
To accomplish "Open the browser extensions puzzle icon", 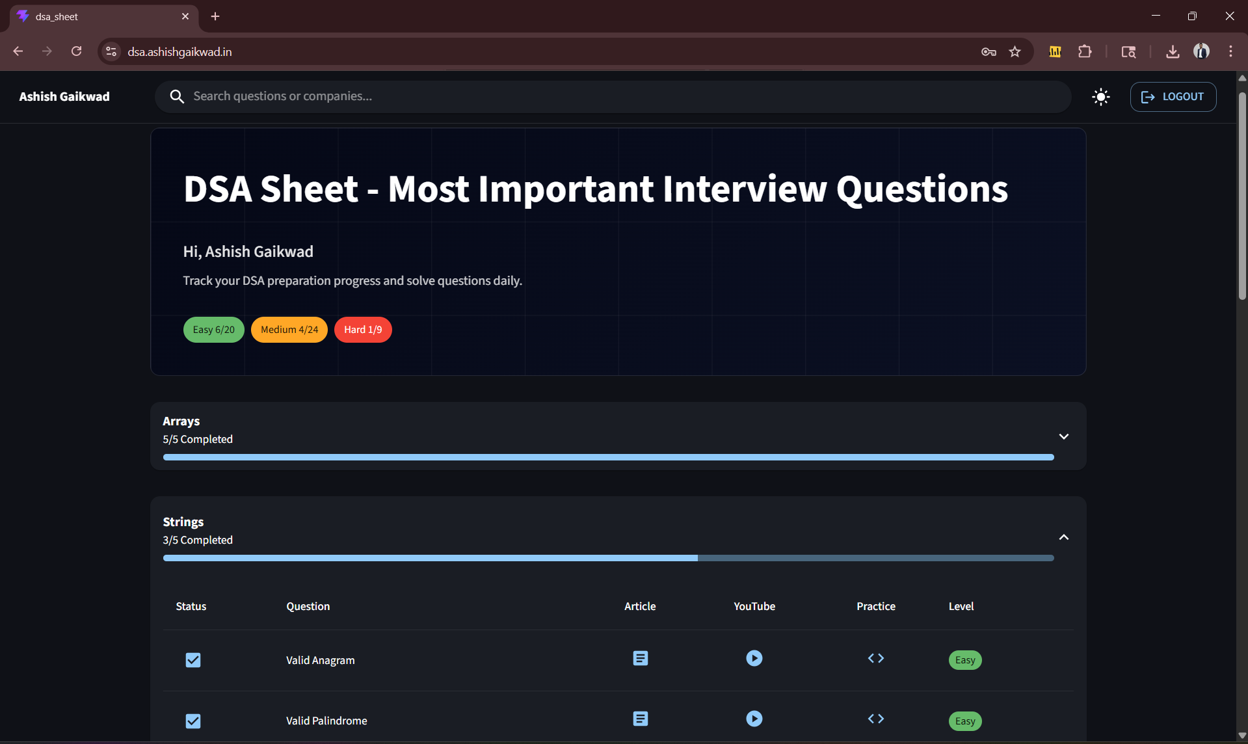I will (1085, 51).
